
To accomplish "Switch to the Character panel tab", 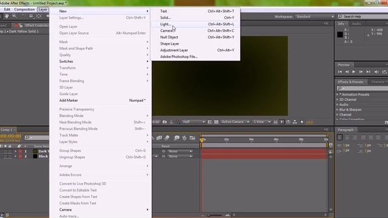I will tap(378, 82).
